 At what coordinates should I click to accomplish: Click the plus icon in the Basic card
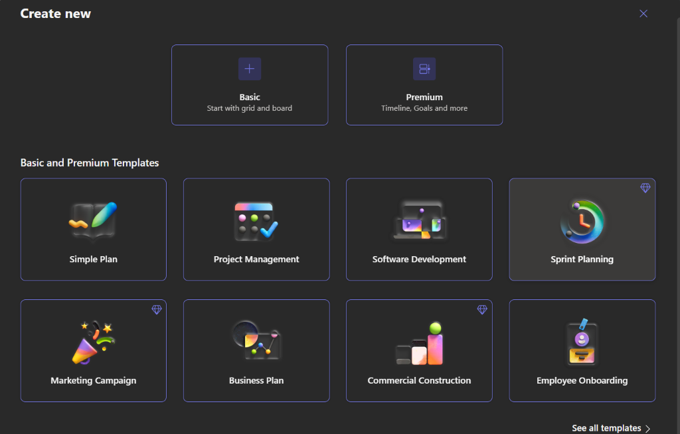[250, 69]
